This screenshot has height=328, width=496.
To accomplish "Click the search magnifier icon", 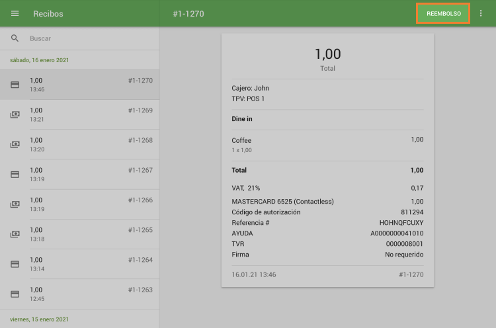I will [x=15, y=38].
